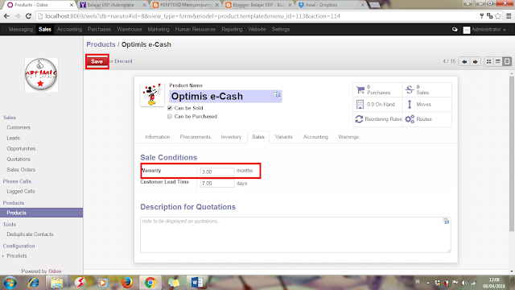Open Moves stat button

point(427,104)
